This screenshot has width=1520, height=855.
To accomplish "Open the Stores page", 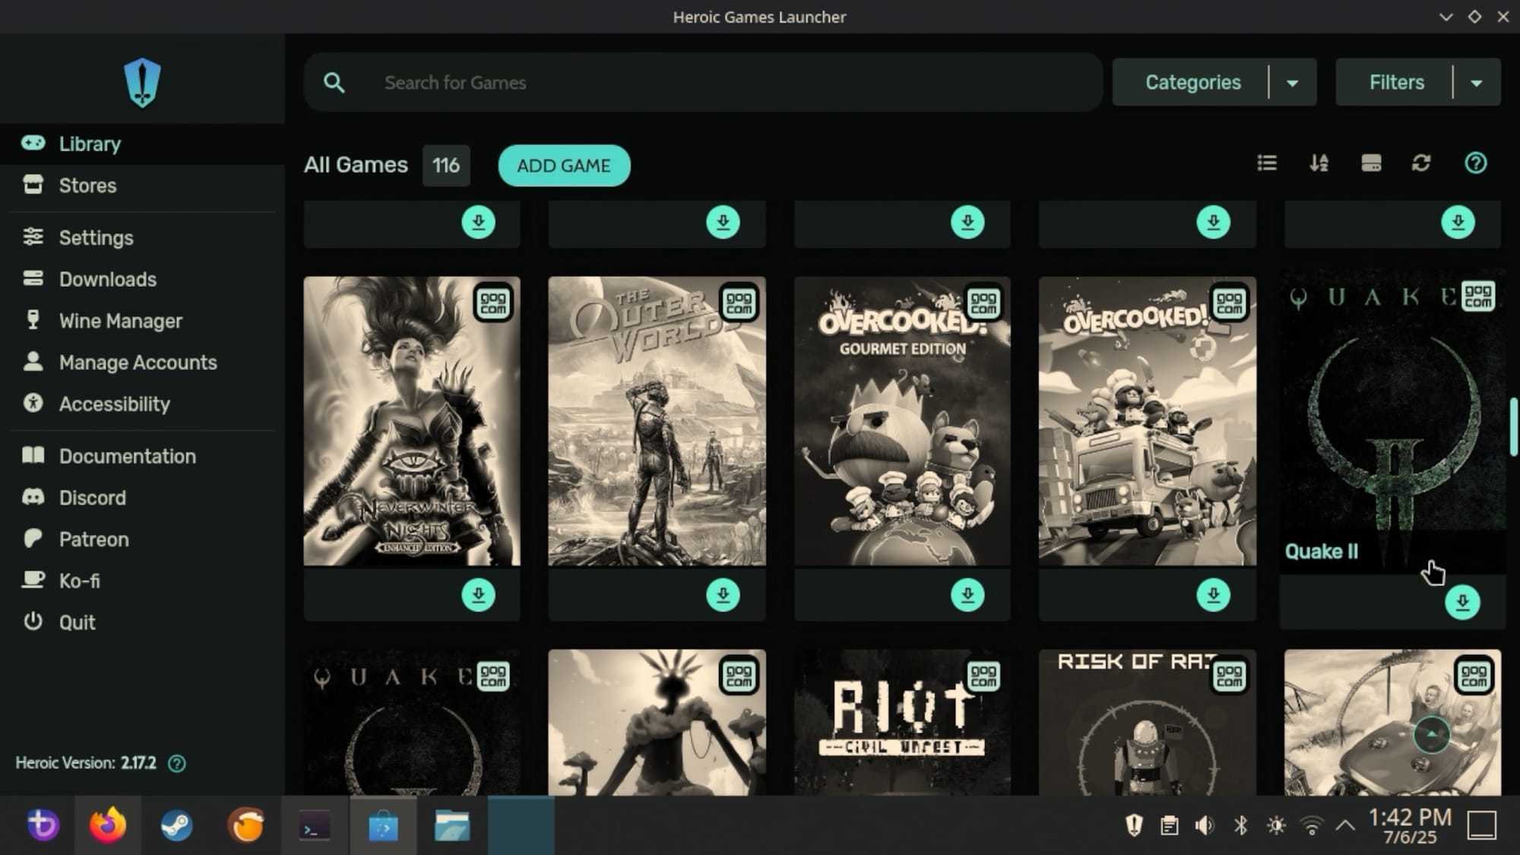I will tap(142, 185).
